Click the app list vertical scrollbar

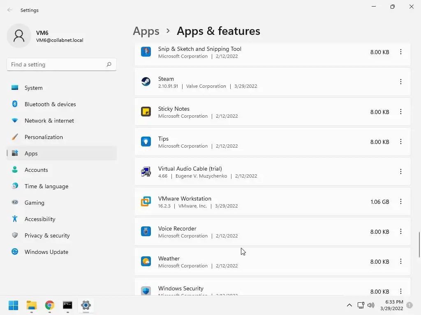pos(419,244)
